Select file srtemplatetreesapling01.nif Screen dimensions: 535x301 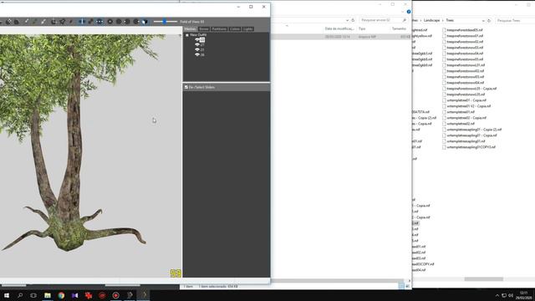(x=466, y=141)
